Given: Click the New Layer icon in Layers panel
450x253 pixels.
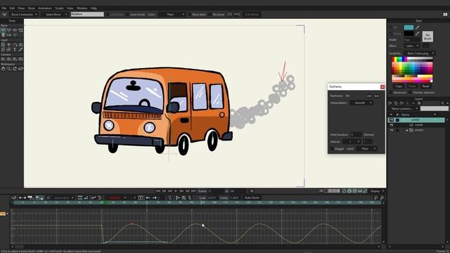Looking at the screenshot, I should tap(390, 103).
